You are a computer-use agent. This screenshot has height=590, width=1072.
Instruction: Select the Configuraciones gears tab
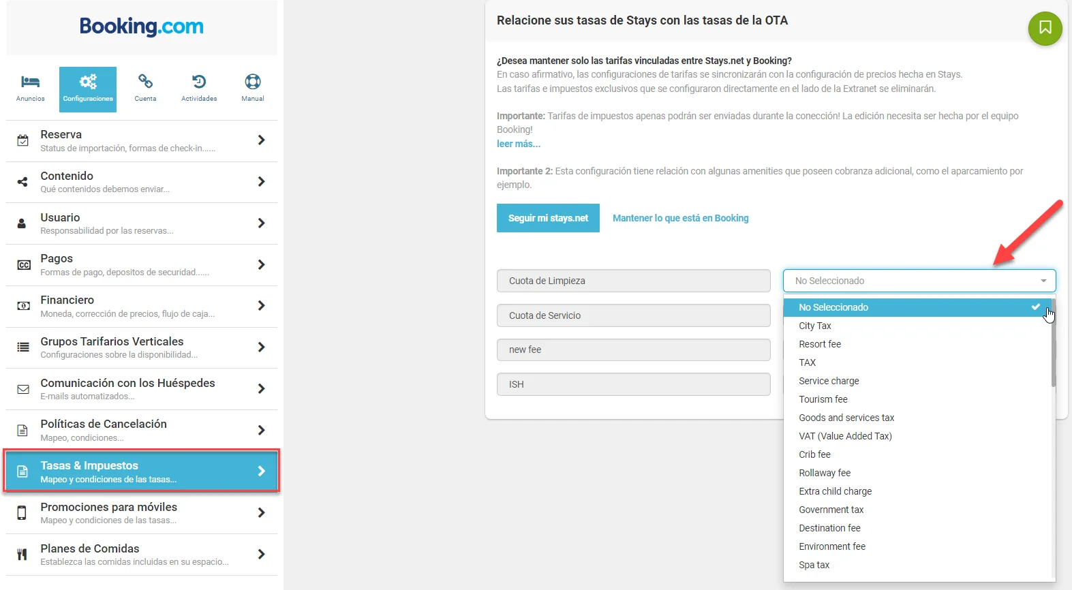coord(88,89)
